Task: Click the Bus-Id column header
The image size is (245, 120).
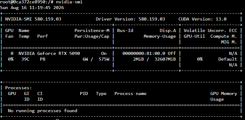Action: click(125, 30)
